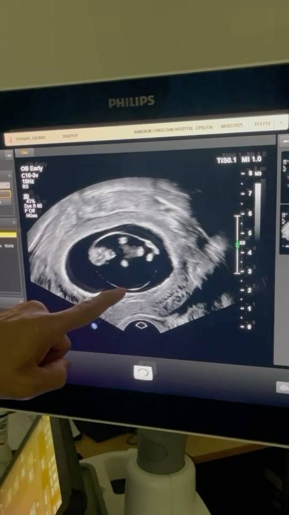Image resolution: width=289 pixels, height=515 pixels.
Task: Collapse the top left panel section chevron
Action: pos(10,176)
